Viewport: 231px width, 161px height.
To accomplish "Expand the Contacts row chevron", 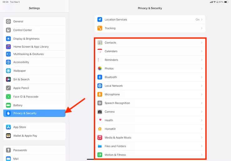I will click(202, 42).
